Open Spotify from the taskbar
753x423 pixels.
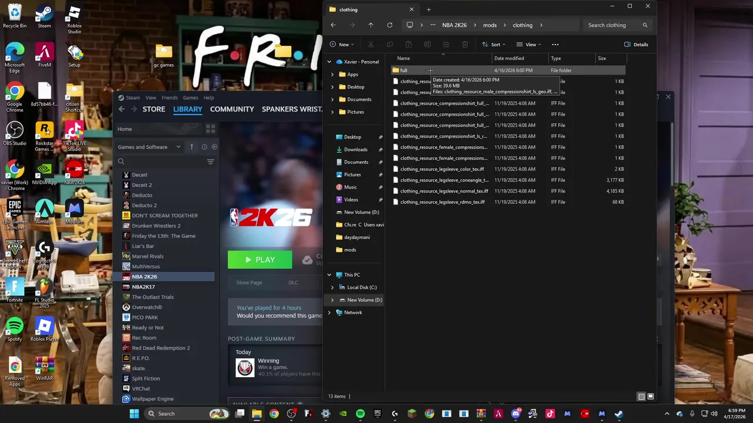click(360, 414)
